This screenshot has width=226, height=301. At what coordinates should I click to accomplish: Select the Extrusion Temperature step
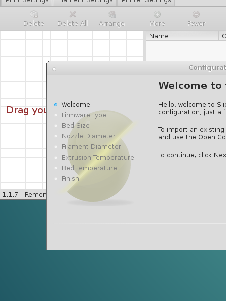tap(97, 158)
